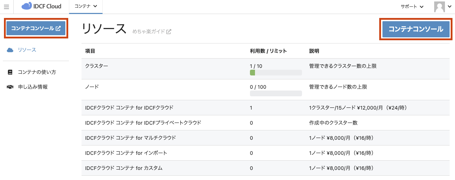Click external link icon next to めちゃ楽ガイド
Viewport: 455px width, 180px height.
[169, 32]
